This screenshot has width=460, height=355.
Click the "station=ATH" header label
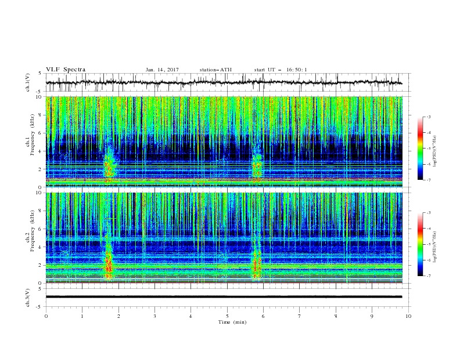coord(215,70)
